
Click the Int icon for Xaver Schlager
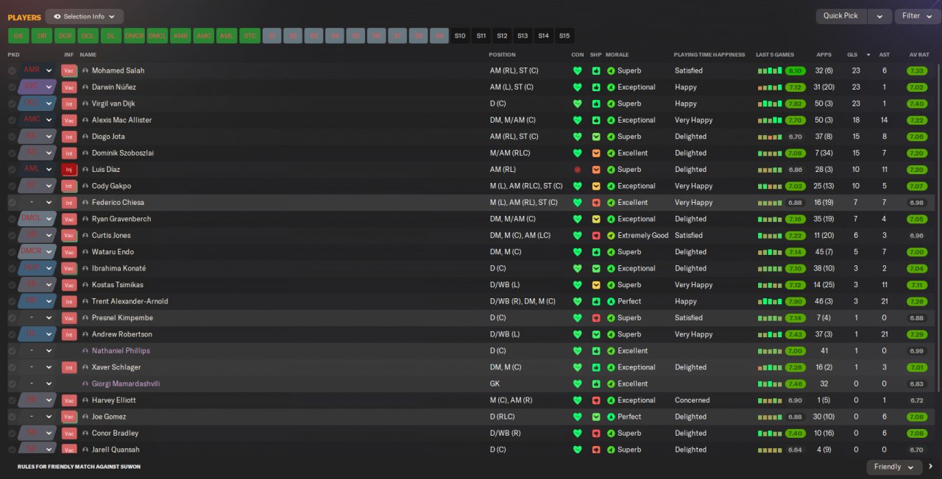(69, 367)
